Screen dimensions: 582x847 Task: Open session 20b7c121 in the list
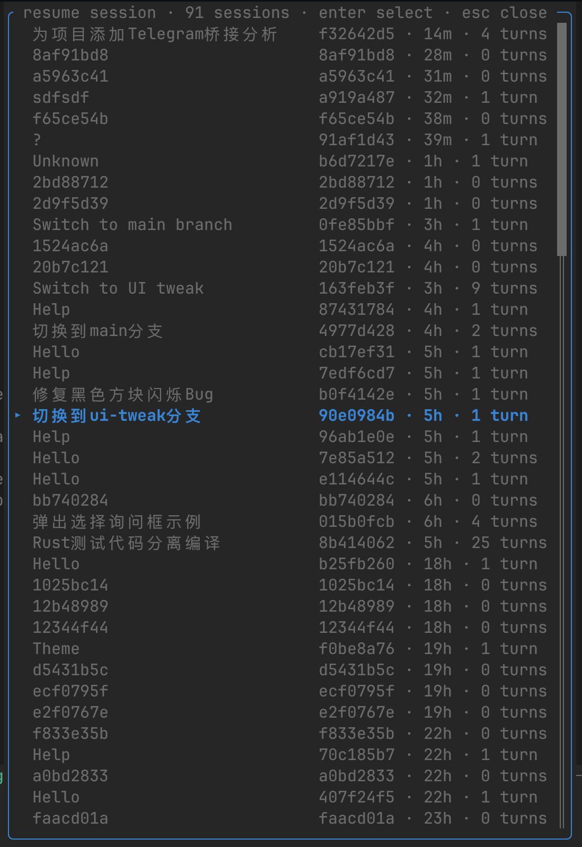tap(289, 267)
